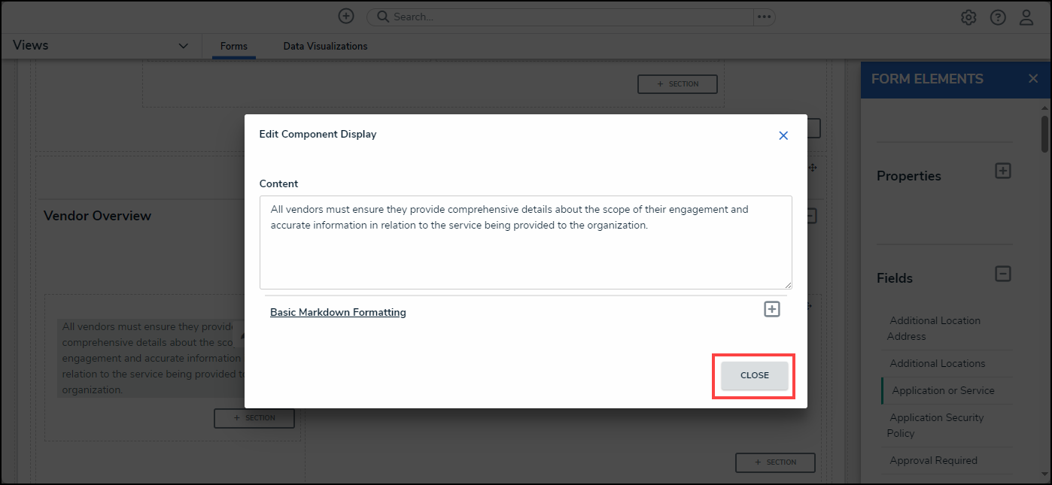The image size is (1052, 485).
Task: Open the Views dropdown
Action: click(183, 46)
